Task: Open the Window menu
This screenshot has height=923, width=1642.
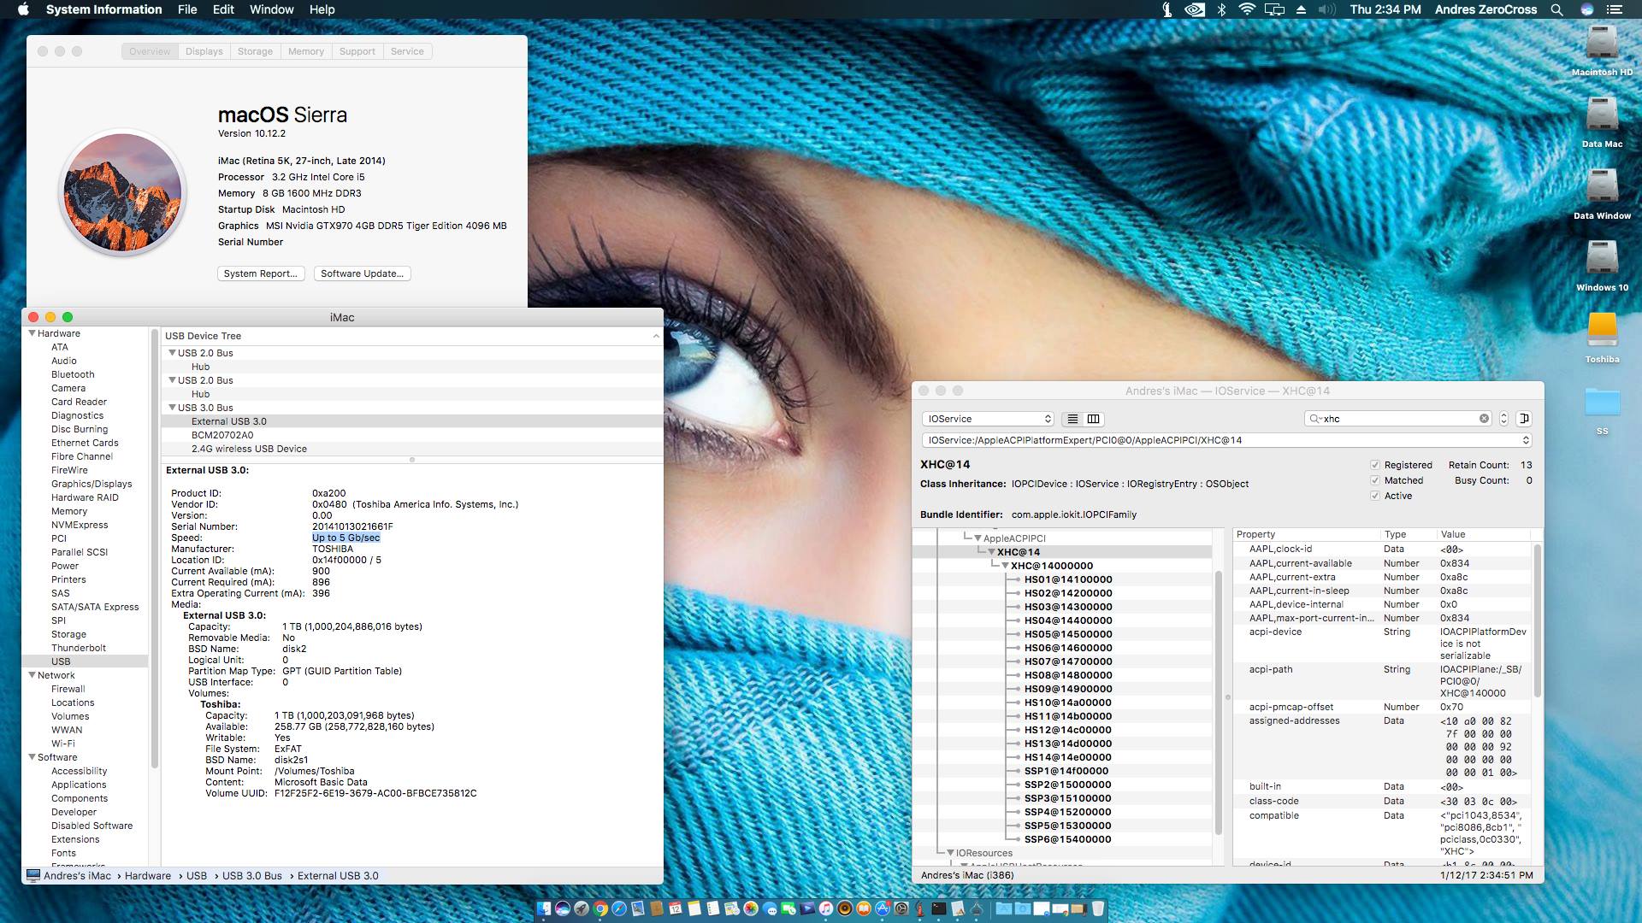Action: tap(271, 9)
